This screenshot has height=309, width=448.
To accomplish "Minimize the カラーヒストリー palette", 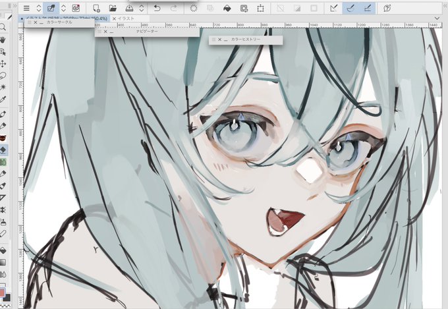I will click(226, 40).
